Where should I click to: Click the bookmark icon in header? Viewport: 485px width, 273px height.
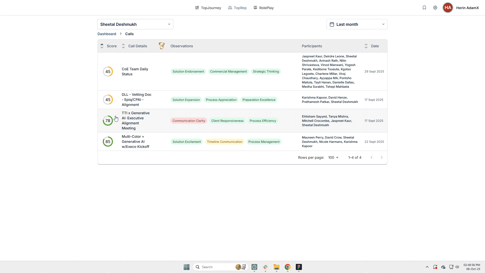coord(424,8)
